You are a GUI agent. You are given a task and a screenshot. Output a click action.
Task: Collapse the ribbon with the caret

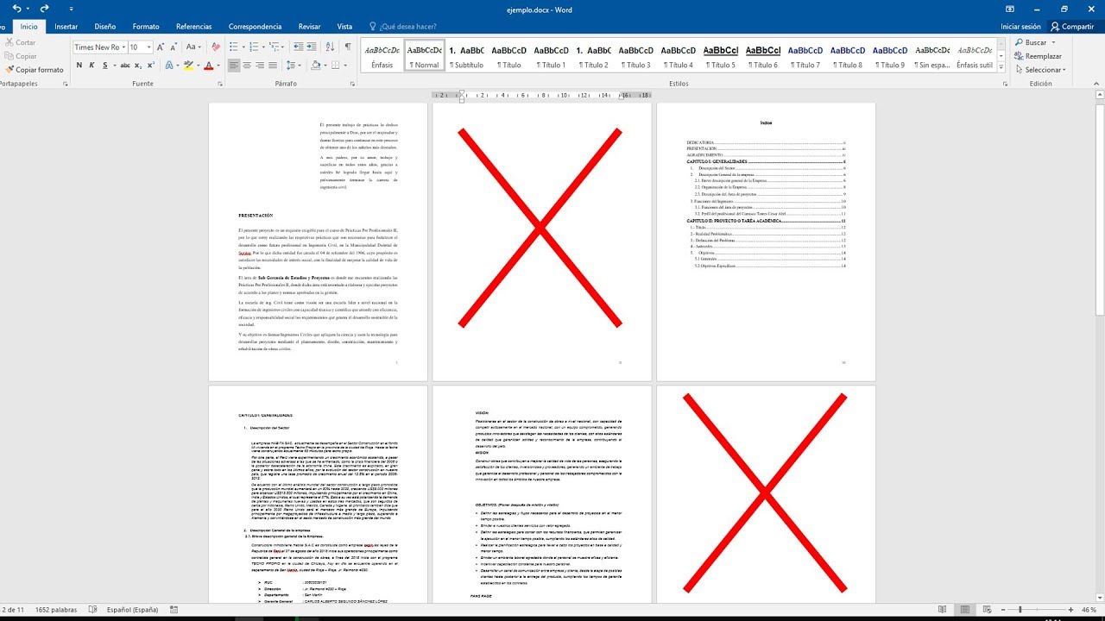point(1096,84)
